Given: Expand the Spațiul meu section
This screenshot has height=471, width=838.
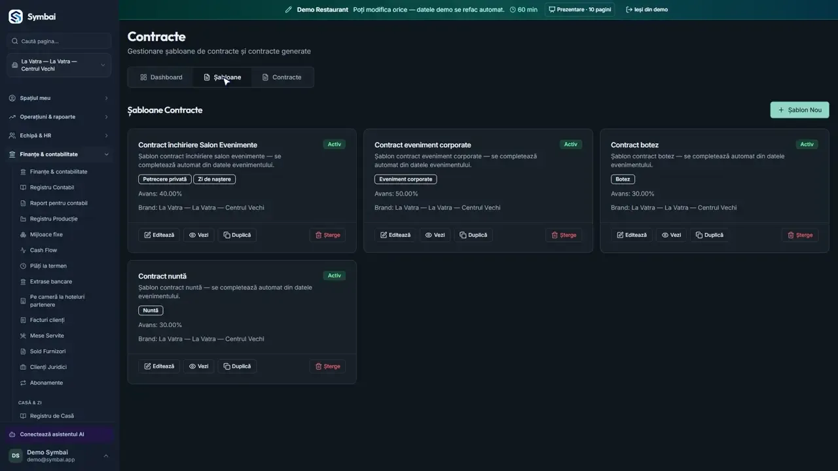Looking at the screenshot, I should pyautogui.click(x=59, y=98).
